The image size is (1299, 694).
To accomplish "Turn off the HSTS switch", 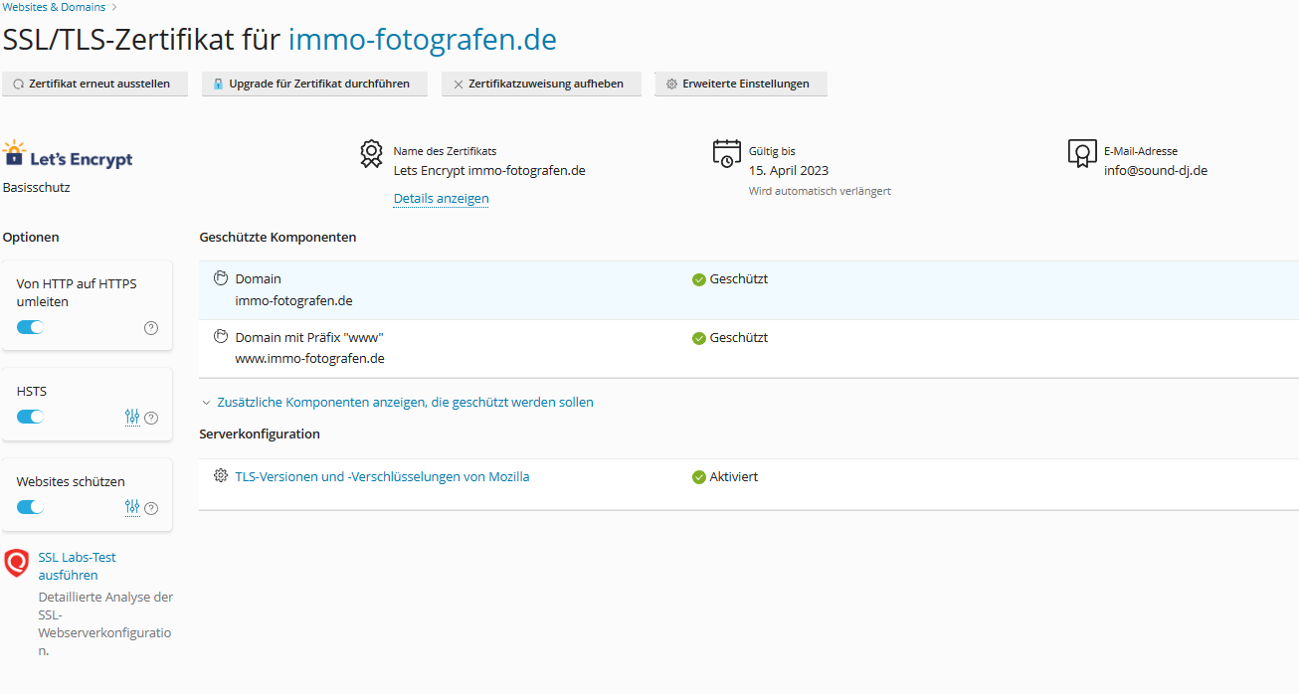I will click(x=31, y=417).
